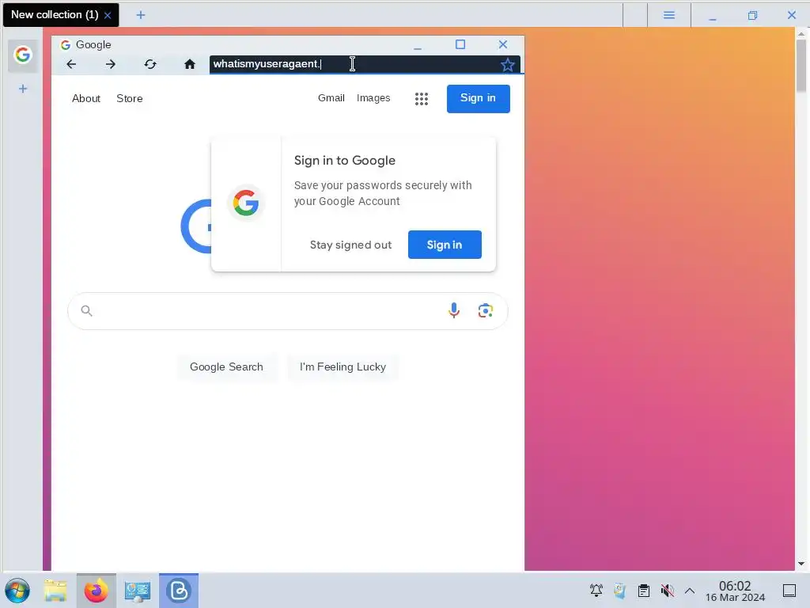
Task: Switch to New collection (1) tab
Action: (x=55, y=14)
